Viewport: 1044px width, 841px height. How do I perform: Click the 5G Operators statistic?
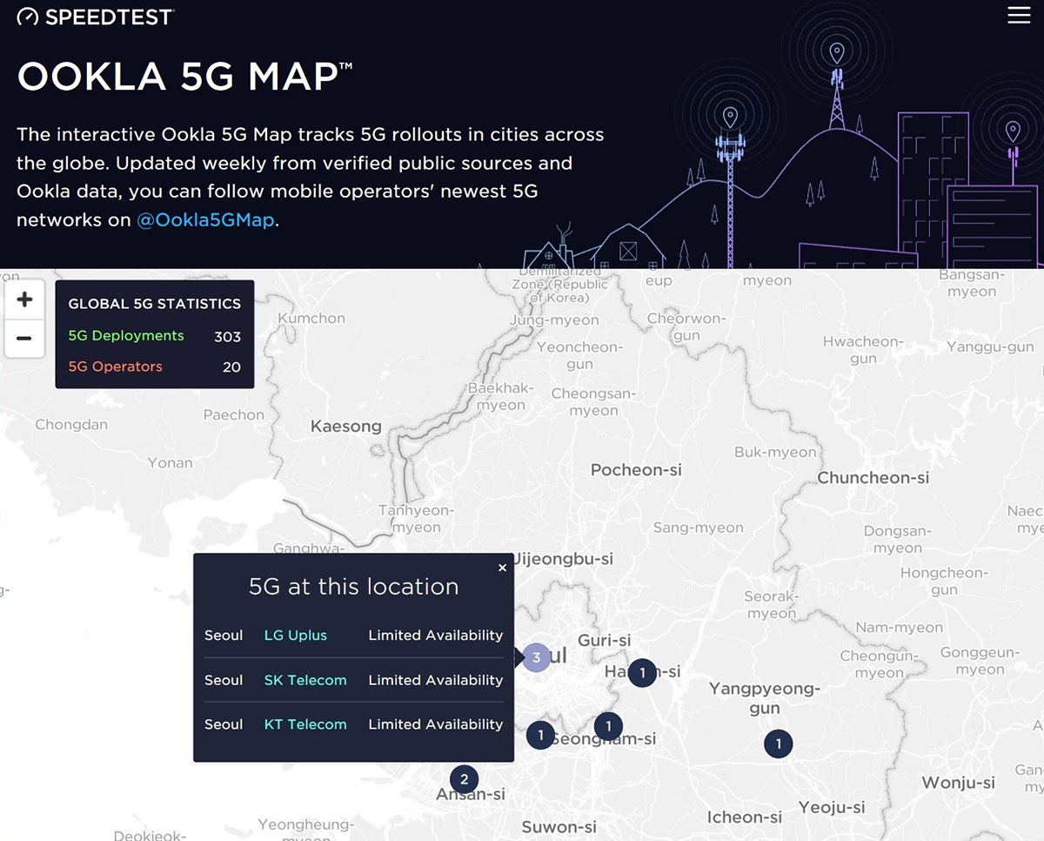pyautogui.click(x=115, y=367)
